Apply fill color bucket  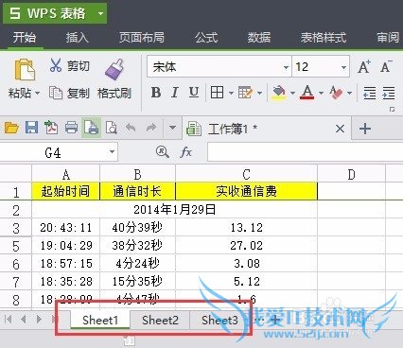click(279, 93)
